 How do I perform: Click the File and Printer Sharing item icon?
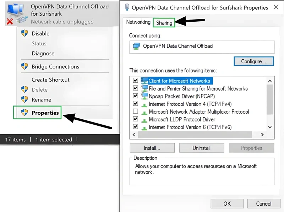coord(144,88)
